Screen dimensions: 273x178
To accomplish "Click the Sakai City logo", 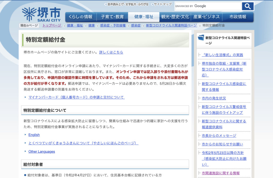I will point(41,15).
